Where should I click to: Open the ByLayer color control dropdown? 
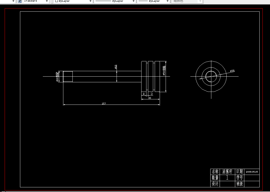click(x=73, y=1)
